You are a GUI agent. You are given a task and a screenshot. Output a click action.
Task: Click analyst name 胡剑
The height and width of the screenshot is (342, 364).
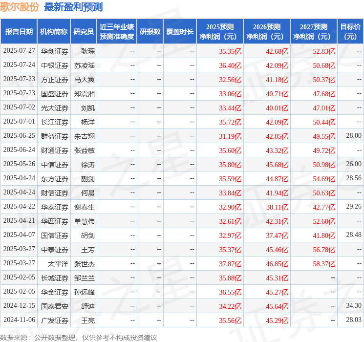click(88, 235)
